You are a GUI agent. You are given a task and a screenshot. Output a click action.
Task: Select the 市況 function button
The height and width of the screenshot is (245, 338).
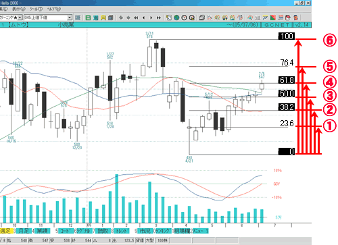(x=145, y=231)
